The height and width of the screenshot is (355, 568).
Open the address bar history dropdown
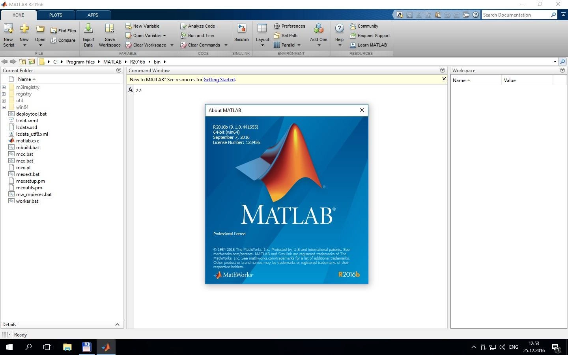click(555, 62)
